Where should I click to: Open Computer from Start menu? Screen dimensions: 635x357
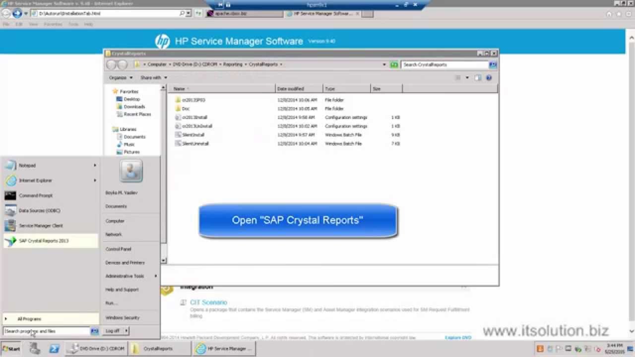[115, 221]
